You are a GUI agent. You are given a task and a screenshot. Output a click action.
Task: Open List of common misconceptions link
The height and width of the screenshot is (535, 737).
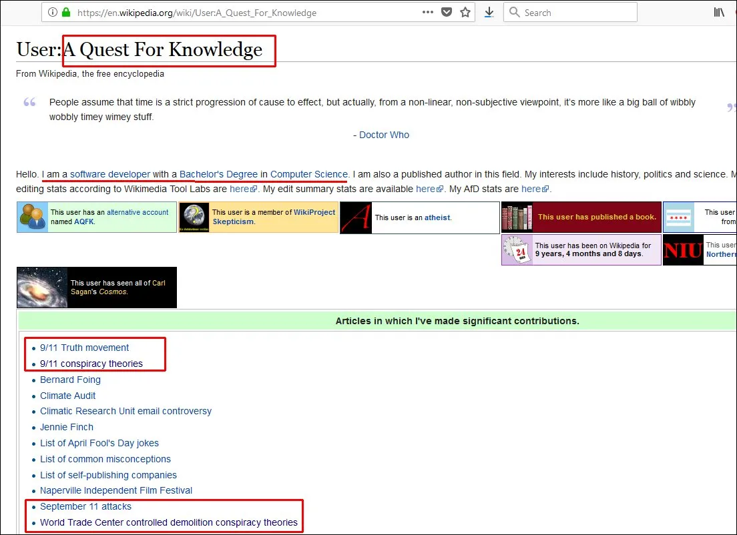tap(105, 459)
